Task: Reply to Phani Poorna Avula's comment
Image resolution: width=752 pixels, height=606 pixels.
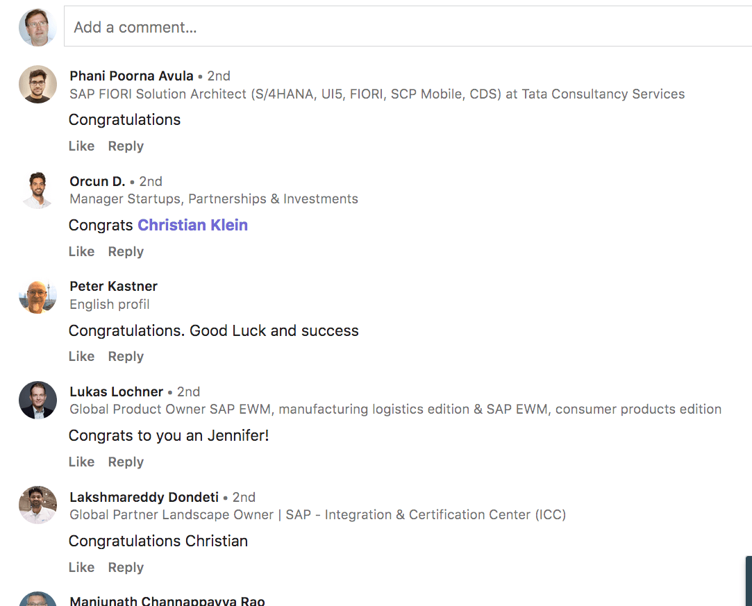Action: [126, 146]
